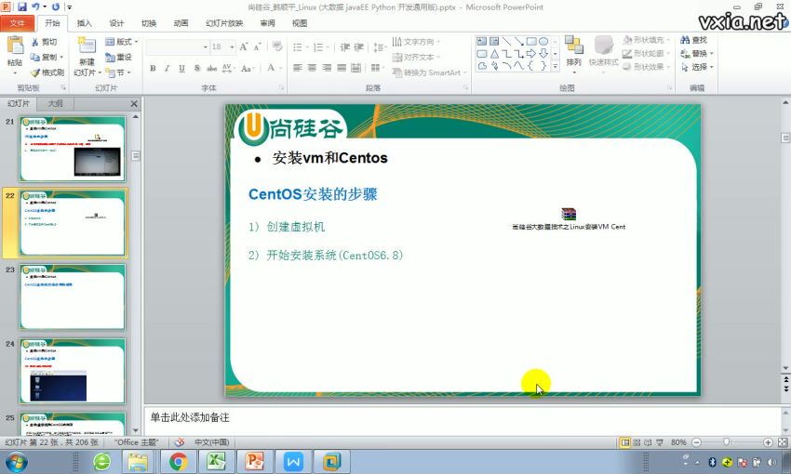This screenshot has width=791, height=474.
Task: Switch to the 视图 View tab
Action: 300,23
